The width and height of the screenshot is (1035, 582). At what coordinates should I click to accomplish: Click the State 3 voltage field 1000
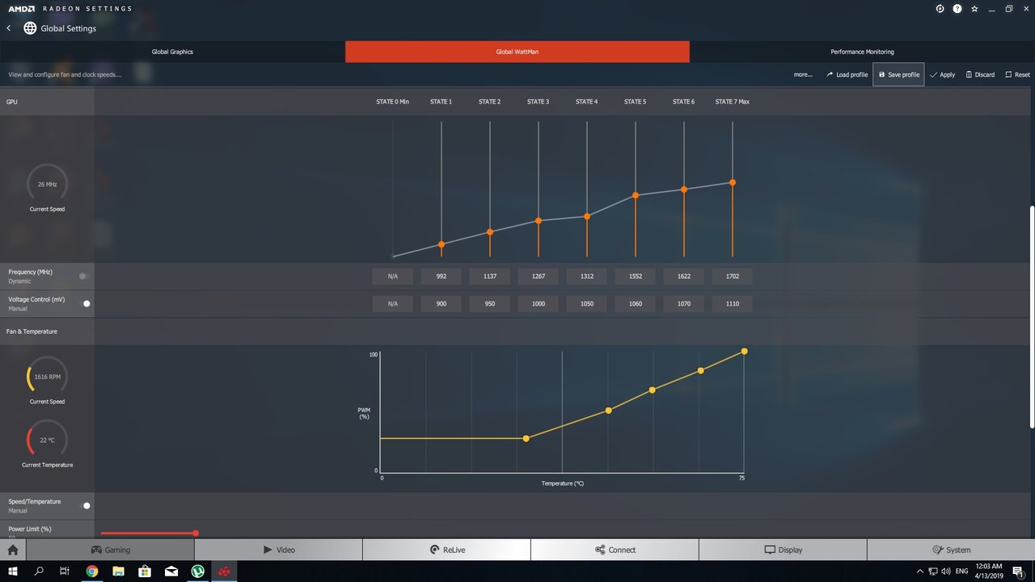(539, 304)
